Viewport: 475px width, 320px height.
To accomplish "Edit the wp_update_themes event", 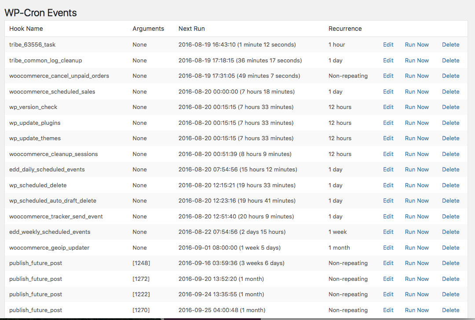I will pos(388,138).
